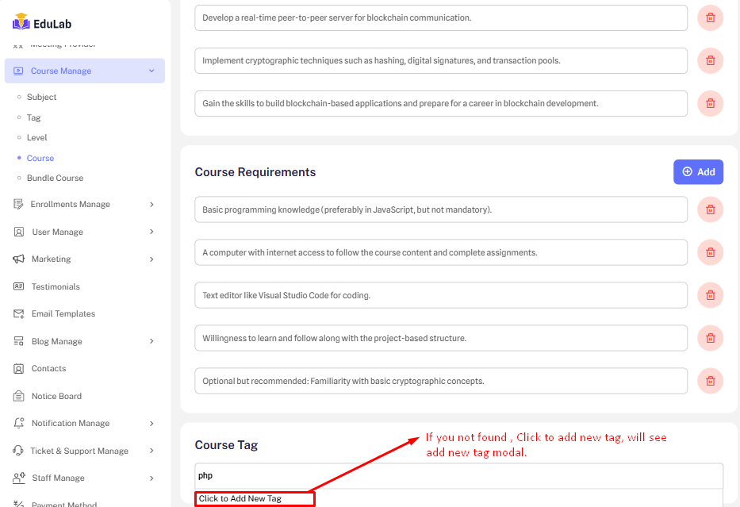Image resolution: width=740 pixels, height=507 pixels.
Task: Expand the Marketing sidebar menu
Action: click(151, 259)
